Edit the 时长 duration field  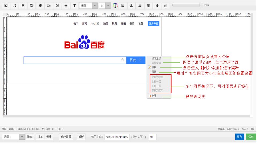coord(152,137)
